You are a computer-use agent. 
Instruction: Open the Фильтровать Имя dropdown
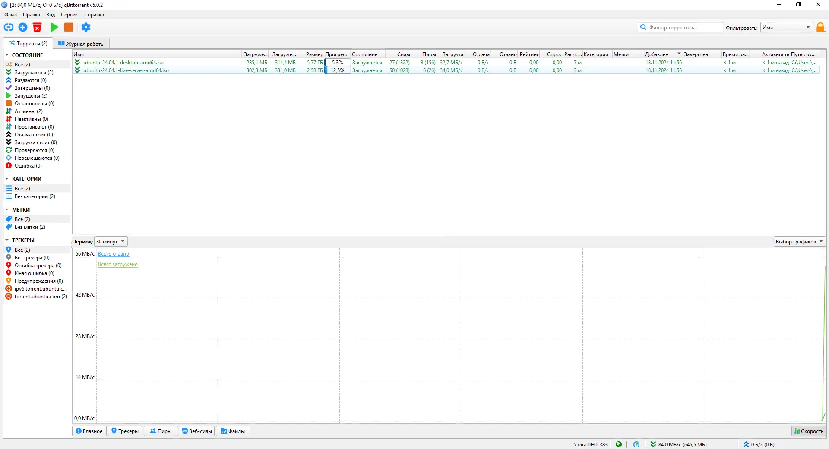coord(786,28)
